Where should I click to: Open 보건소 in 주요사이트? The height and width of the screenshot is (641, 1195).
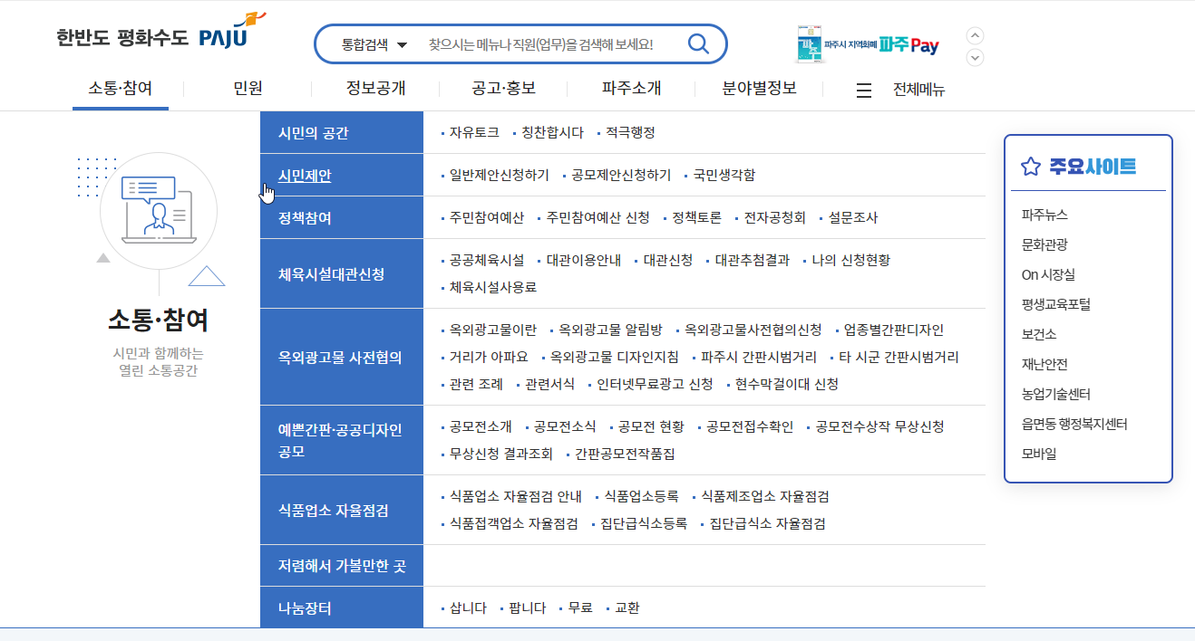point(1039,334)
